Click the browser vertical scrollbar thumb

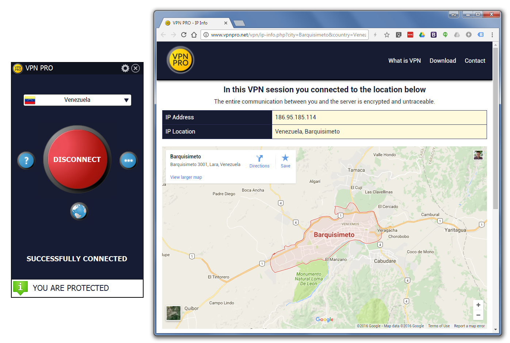495,128
